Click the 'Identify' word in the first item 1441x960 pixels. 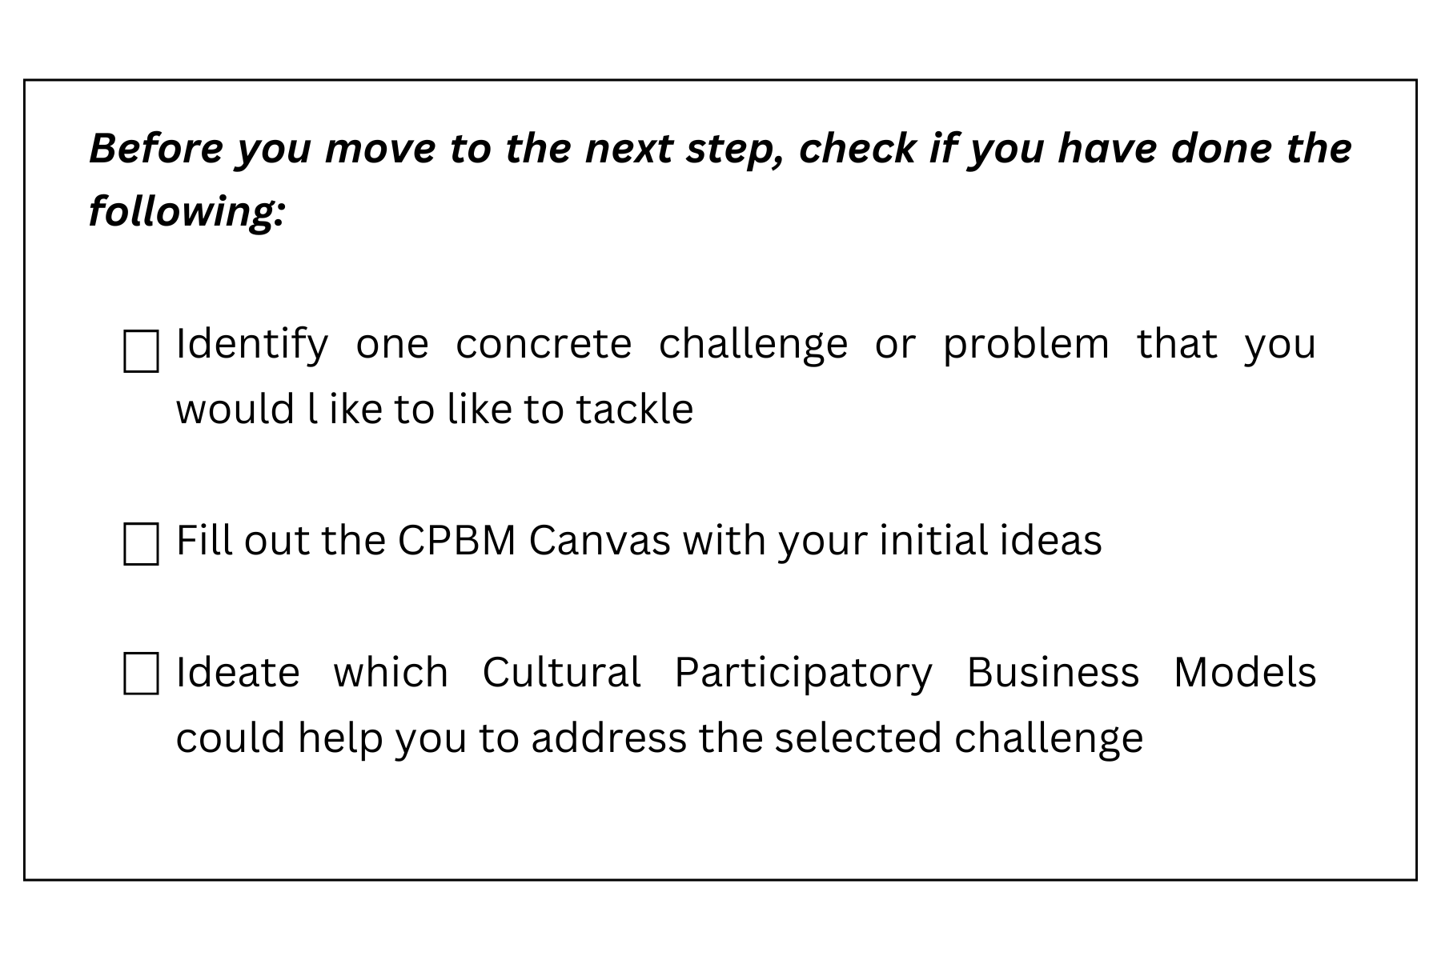pos(251,345)
